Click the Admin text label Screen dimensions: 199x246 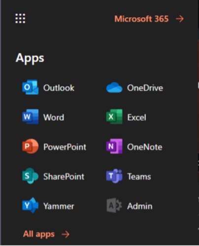tap(140, 206)
